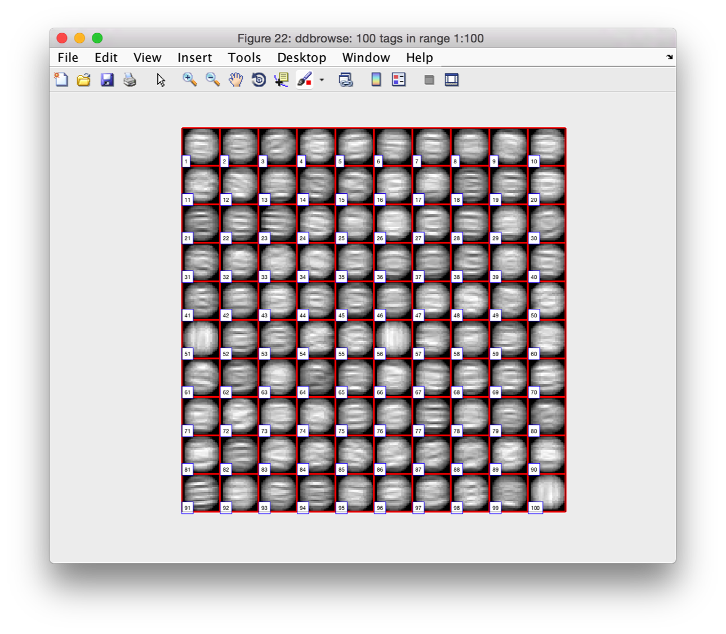Open the brush color dropdown arrow
The image size is (726, 634).
[x=322, y=80]
